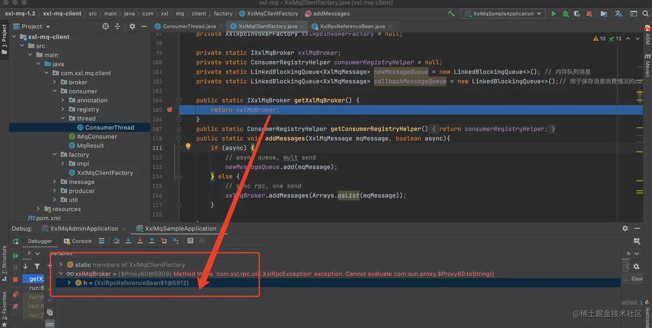The width and height of the screenshot is (652, 328).
Task: Hide the Project panel with minus icon
Action: click(x=144, y=26)
